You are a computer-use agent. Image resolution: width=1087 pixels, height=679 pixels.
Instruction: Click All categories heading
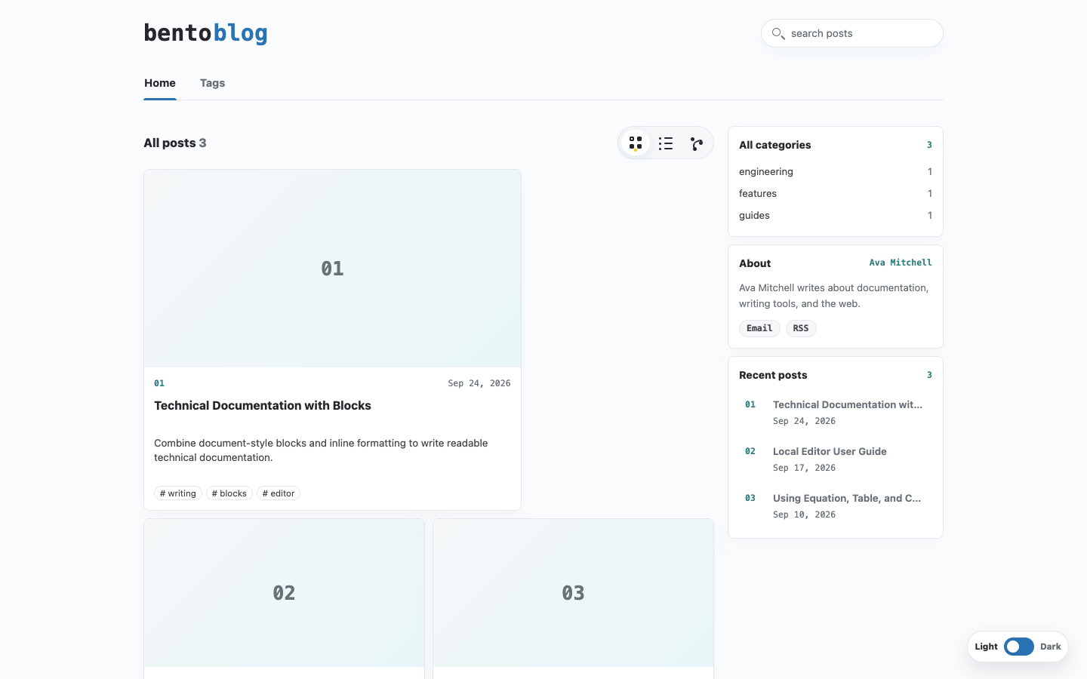click(775, 145)
